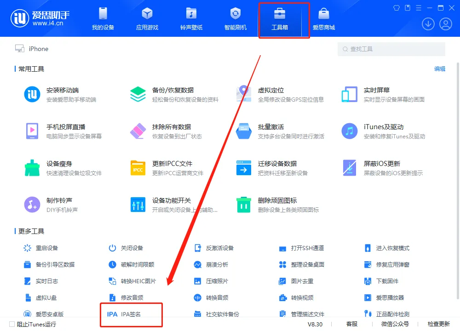Screen dimensions: 460x331
Task: Click the vertical scrollbar on right
Action: (x=458, y=180)
